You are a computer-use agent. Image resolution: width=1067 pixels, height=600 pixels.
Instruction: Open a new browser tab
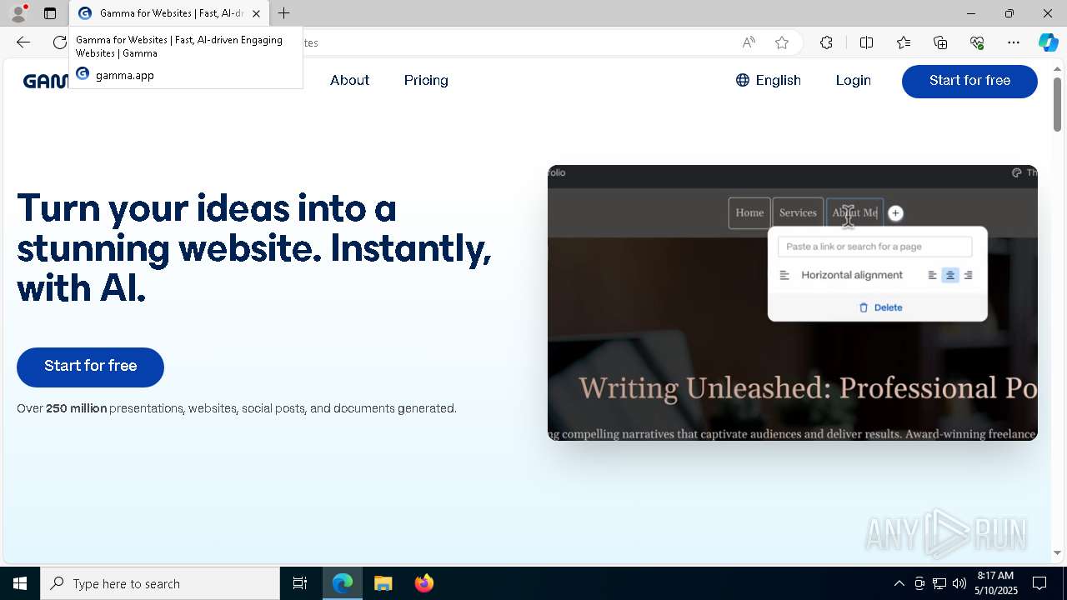point(284,13)
